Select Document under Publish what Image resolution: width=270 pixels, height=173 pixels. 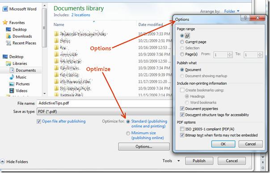(x=182, y=70)
